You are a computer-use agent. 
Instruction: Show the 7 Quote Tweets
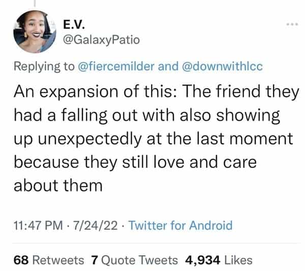click(x=135, y=260)
